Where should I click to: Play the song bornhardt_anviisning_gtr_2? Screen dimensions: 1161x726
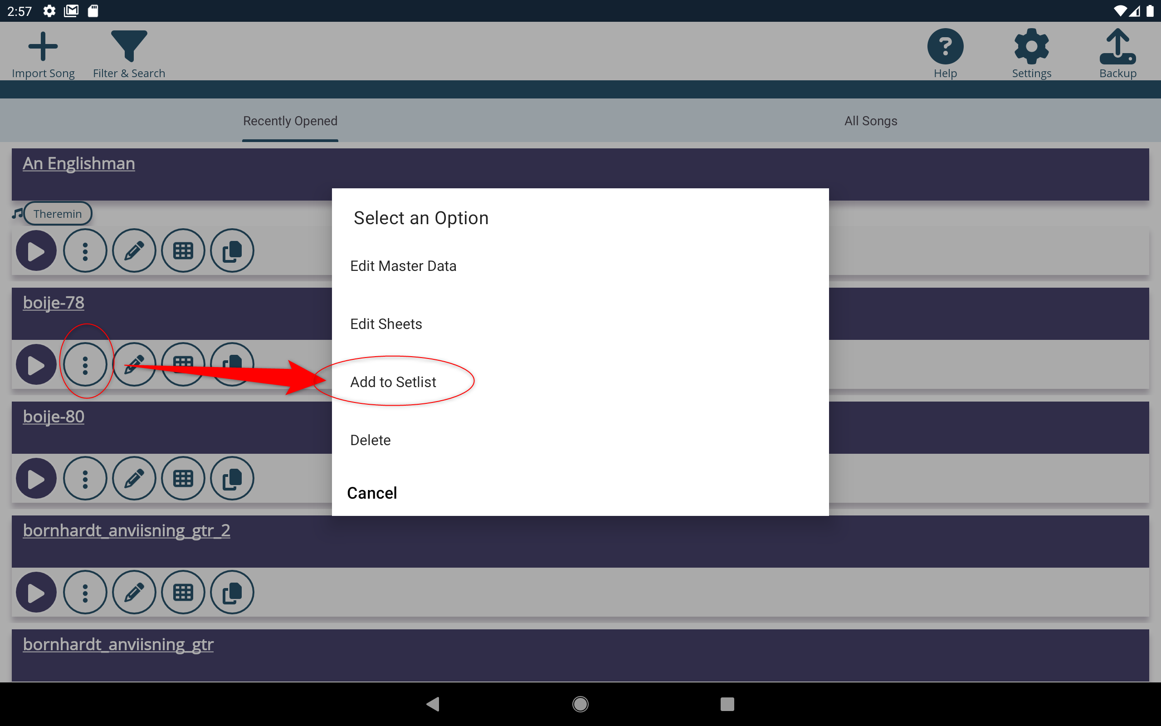[35, 592]
